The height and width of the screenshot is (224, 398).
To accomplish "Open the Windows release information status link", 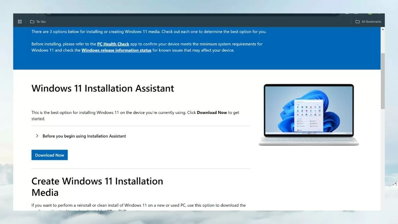I will (116, 50).
